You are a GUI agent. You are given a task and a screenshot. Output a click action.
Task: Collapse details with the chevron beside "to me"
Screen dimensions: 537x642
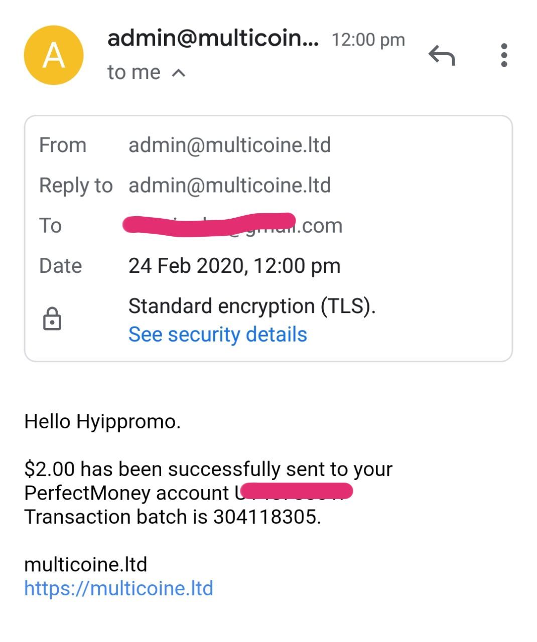(x=179, y=73)
